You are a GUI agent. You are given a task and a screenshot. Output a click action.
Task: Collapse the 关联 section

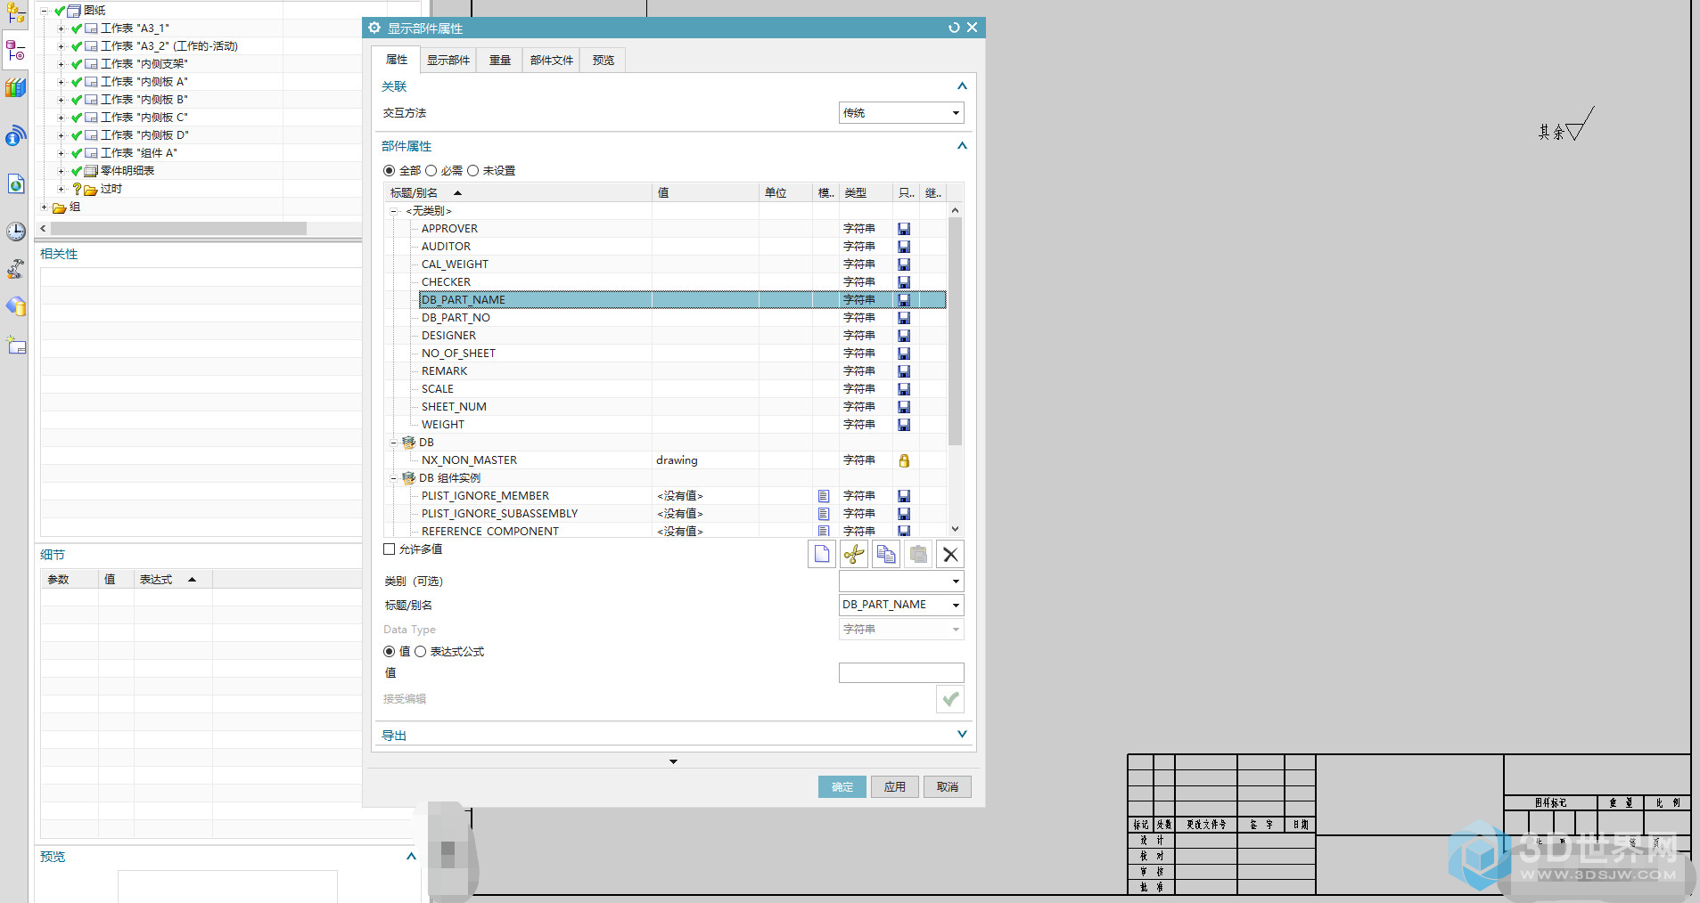pyautogui.click(x=962, y=86)
